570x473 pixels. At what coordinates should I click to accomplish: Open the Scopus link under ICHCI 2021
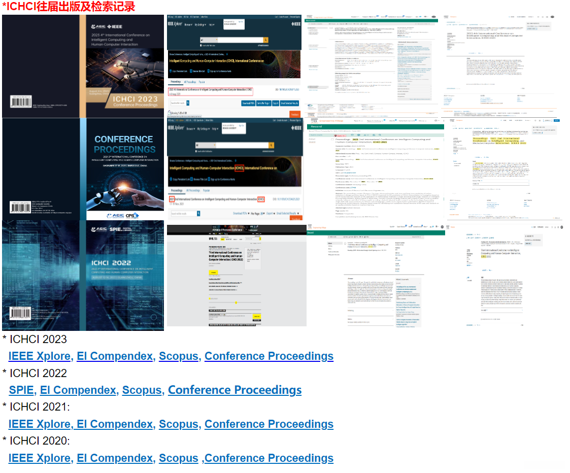pos(179,424)
